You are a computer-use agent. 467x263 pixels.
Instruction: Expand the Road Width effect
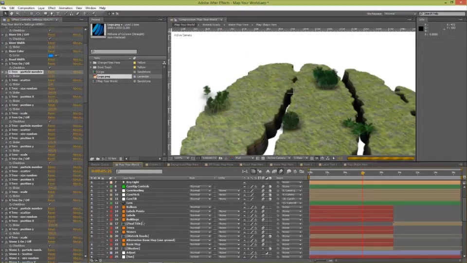point(3,59)
